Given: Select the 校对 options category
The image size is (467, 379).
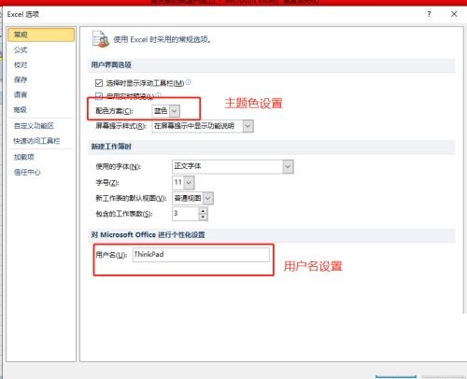Looking at the screenshot, I should point(21,64).
